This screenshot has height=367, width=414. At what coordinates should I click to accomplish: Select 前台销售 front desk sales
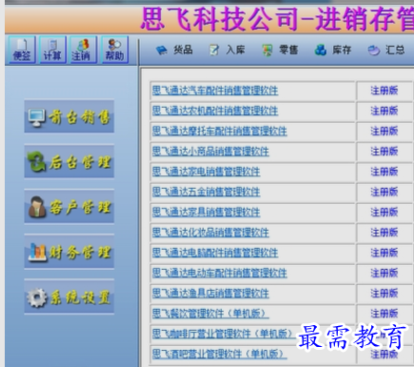pos(69,116)
